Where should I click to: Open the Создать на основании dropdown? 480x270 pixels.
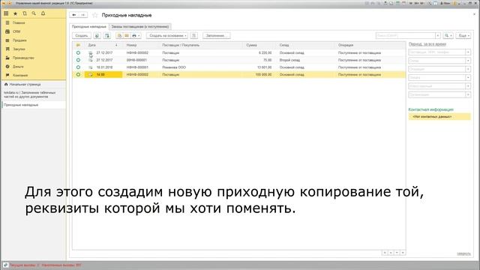(x=167, y=35)
